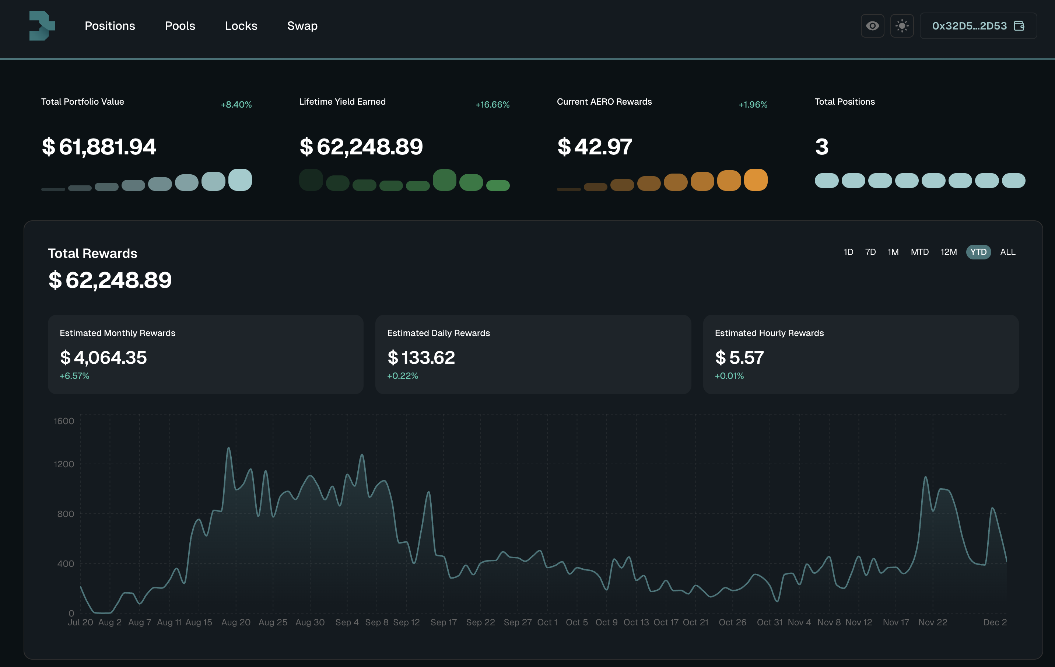Open the Swap page
The height and width of the screenshot is (667, 1055).
point(302,26)
